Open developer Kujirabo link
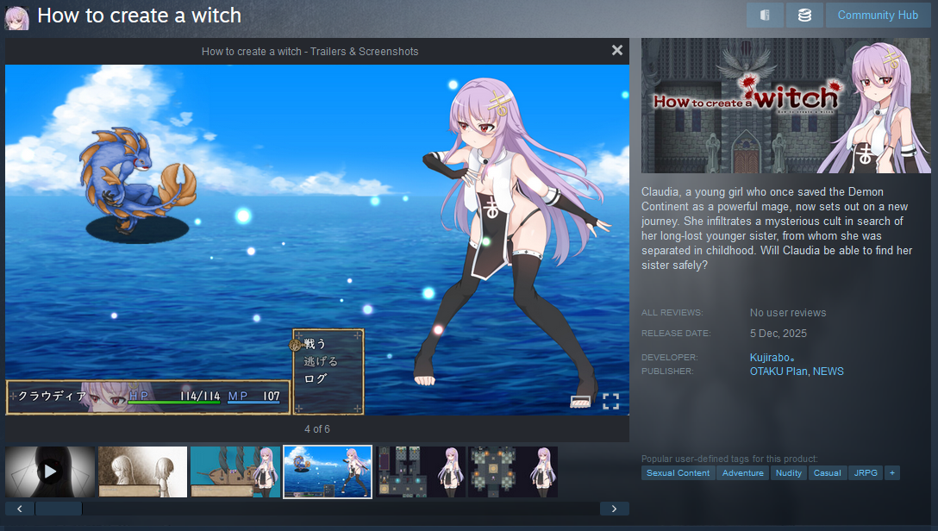This screenshot has height=531, width=938. [x=772, y=358]
